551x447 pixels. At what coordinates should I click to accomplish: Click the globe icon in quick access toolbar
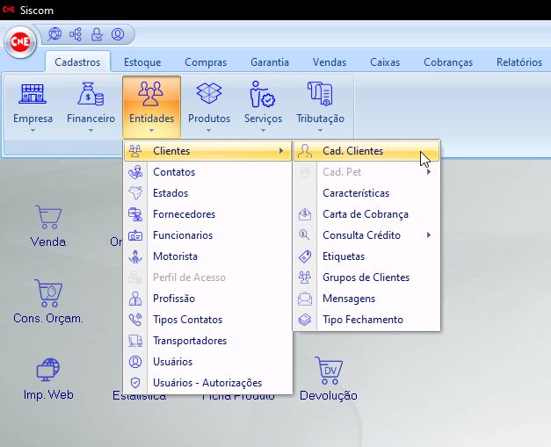click(x=55, y=35)
